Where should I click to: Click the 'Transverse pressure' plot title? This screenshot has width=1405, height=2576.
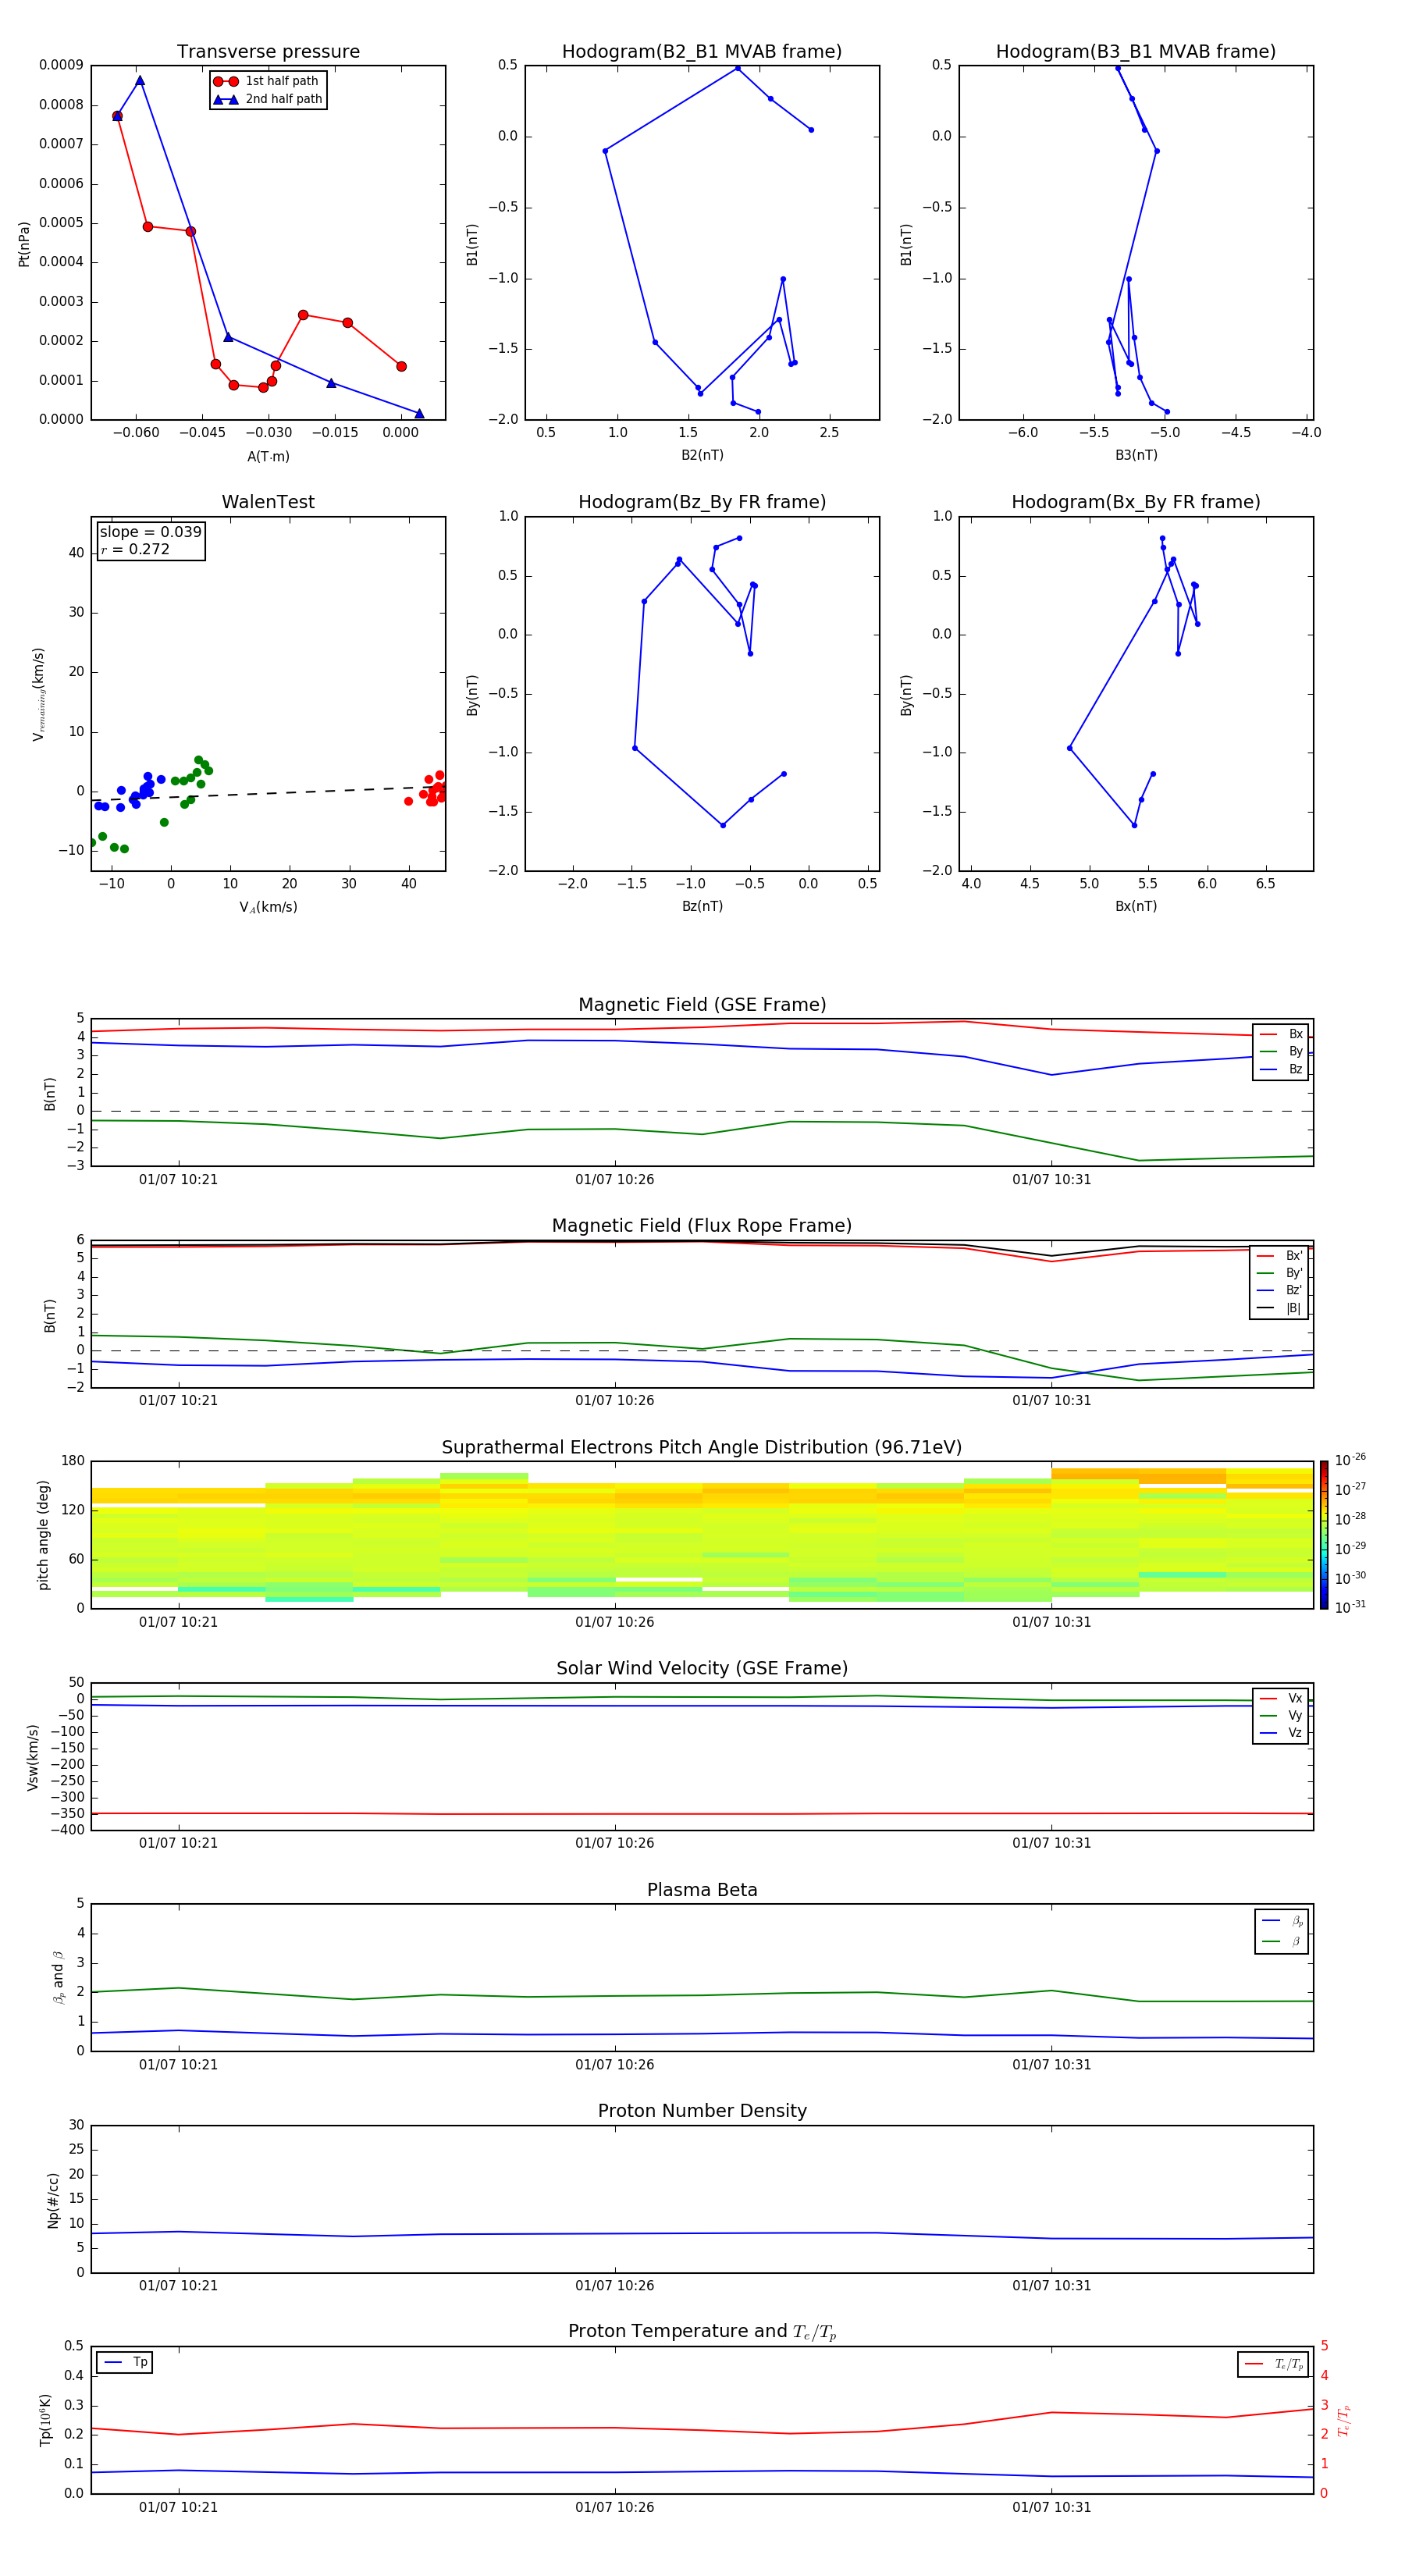coord(268,52)
